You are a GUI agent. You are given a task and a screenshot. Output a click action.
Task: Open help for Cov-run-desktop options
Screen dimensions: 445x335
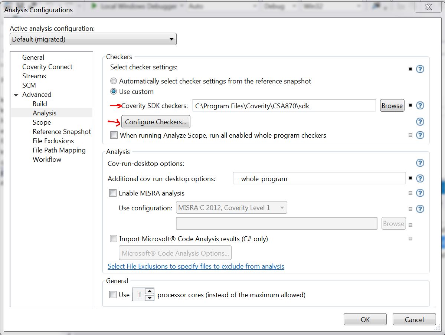[420, 162]
